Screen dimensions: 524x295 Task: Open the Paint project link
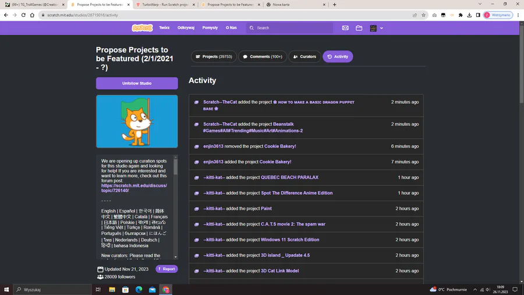pos(266,208)
